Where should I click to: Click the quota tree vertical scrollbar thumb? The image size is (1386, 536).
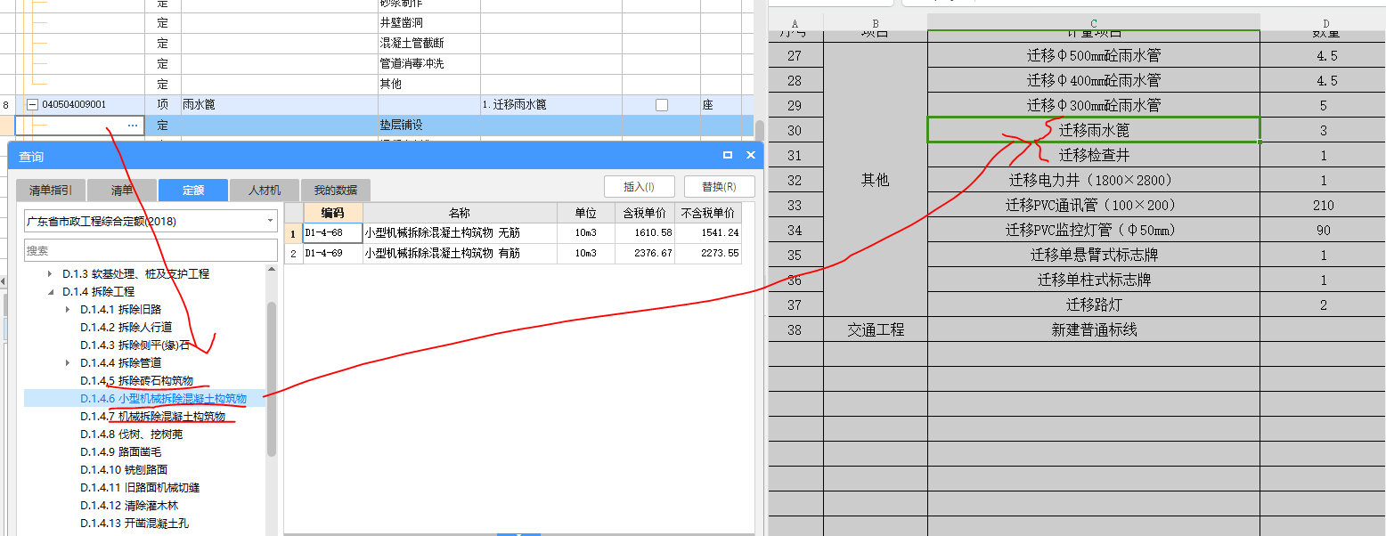(272, 378)
